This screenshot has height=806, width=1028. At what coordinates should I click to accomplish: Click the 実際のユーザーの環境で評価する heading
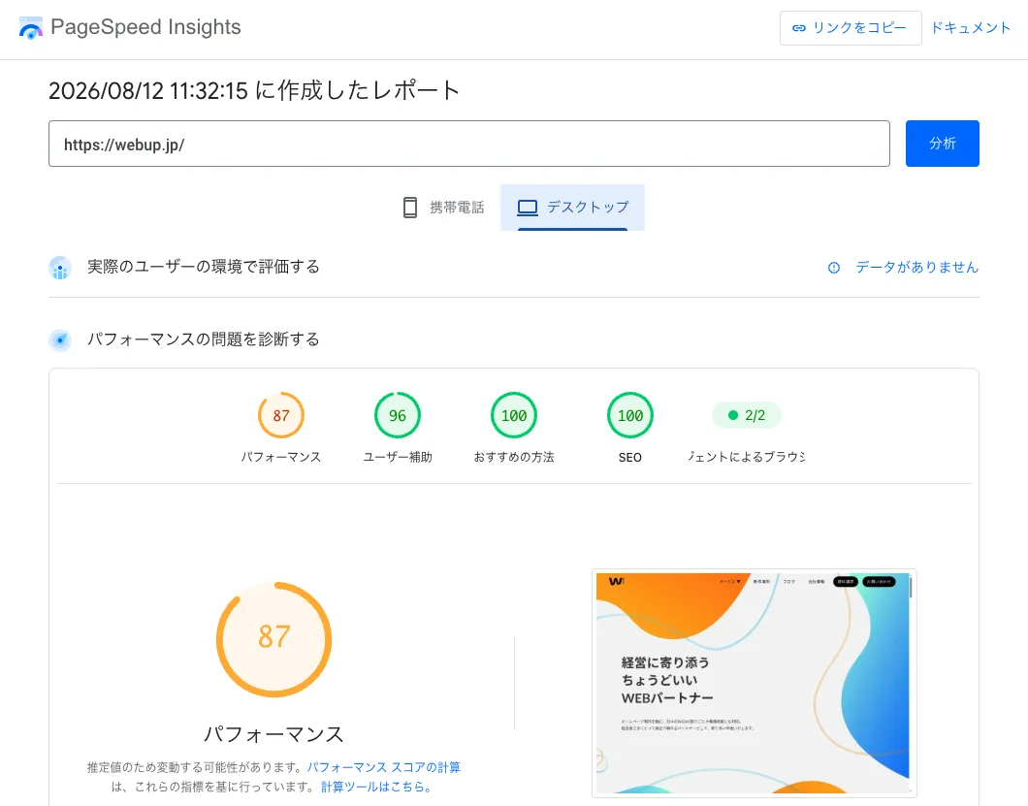[204, 267]
